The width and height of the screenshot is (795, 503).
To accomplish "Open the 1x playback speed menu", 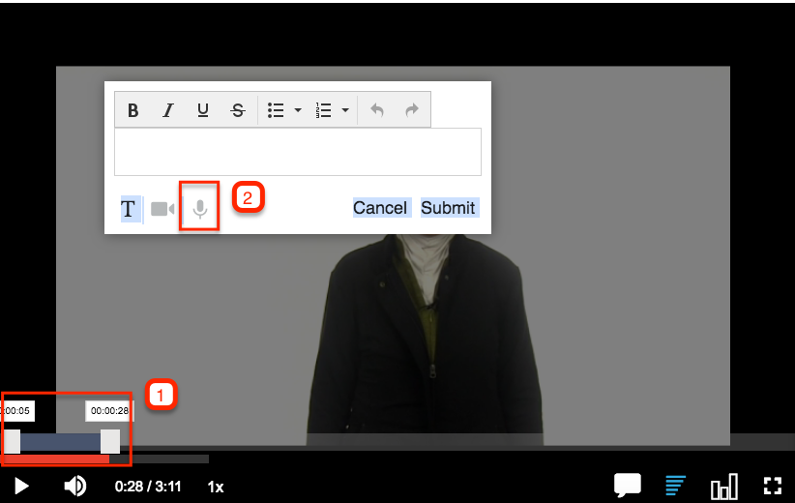I will [216, 487].
